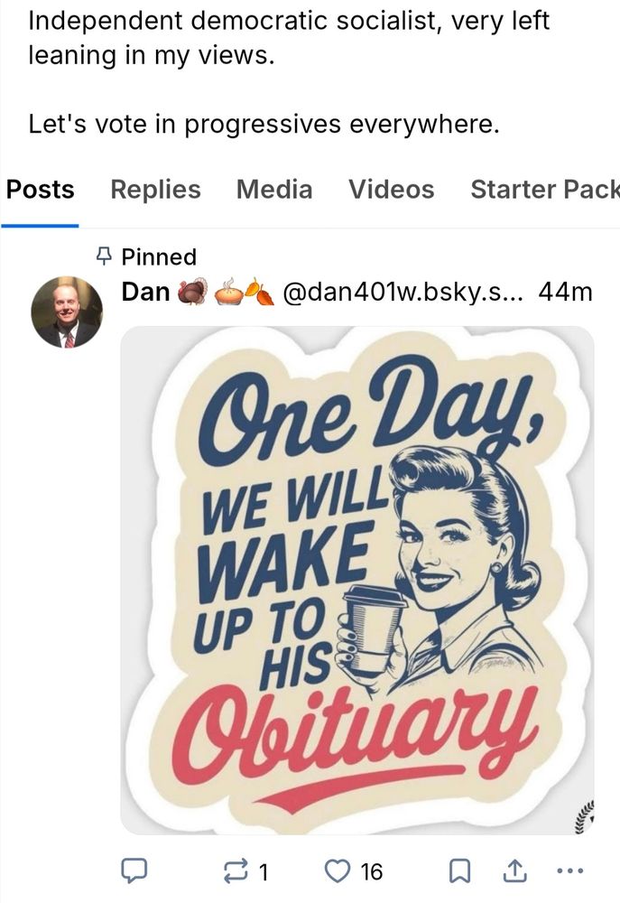Open the three-dot more options menu
The image size is (620, 903).
570,870
